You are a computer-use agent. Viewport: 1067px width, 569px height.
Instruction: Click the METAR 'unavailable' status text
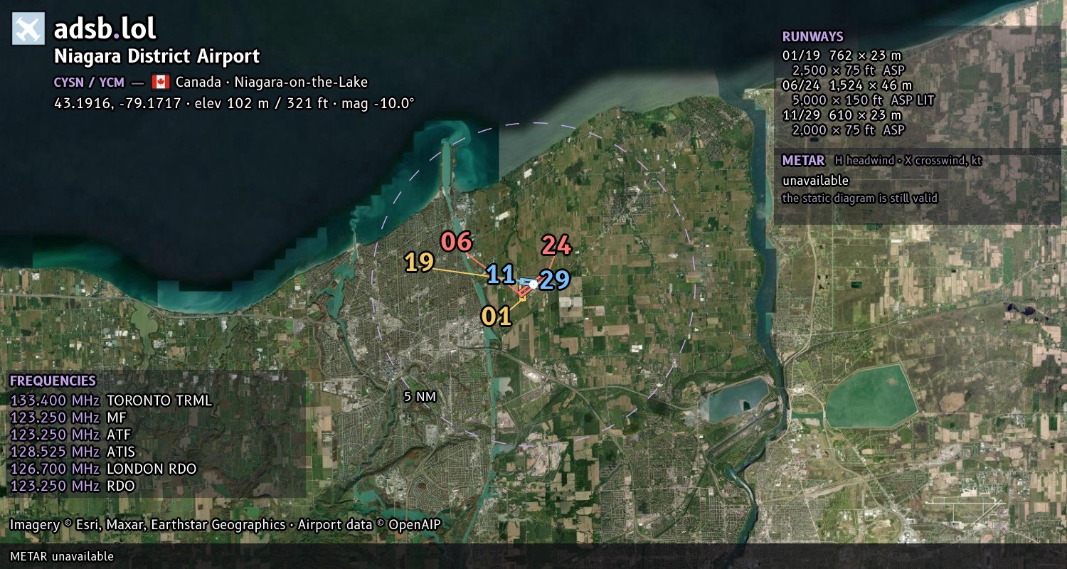815,181
